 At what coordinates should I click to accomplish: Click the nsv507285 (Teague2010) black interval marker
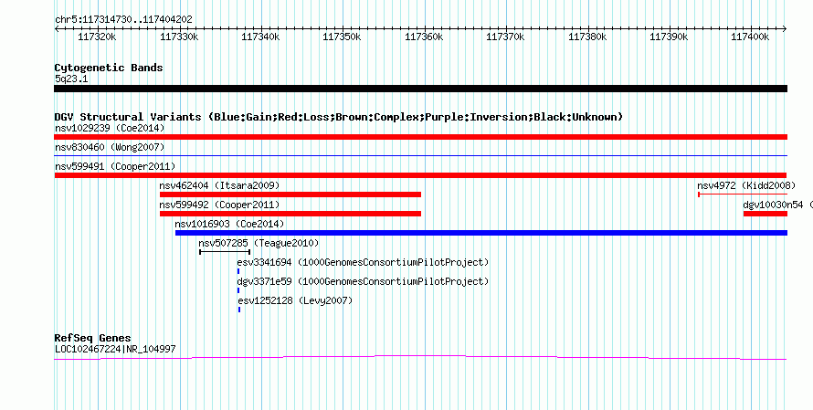click(x=225, y=252)
